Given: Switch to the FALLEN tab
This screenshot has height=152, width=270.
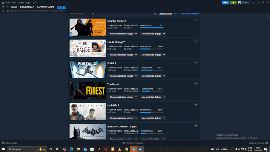Looking at the screenshot, I should click(x=61, y=7).
